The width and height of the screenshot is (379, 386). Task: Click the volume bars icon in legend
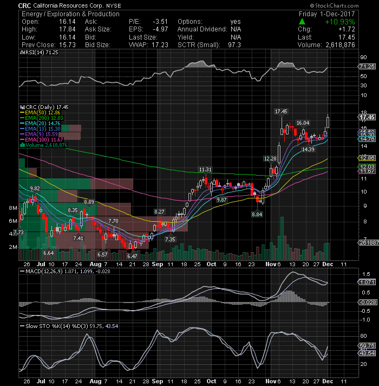[22, 145]
